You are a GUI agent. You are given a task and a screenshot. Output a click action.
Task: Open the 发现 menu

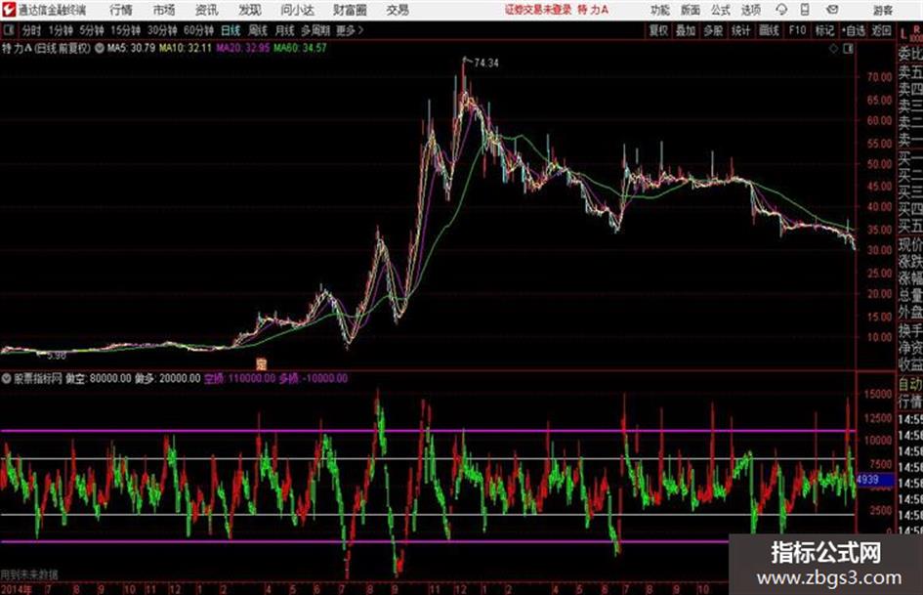(249, 10)
